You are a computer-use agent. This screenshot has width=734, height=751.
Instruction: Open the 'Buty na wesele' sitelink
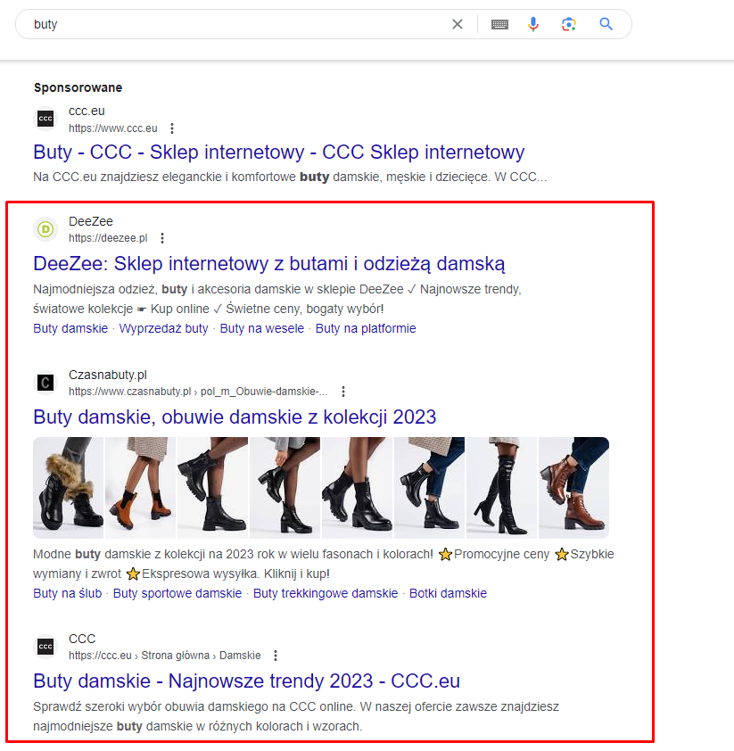coord(262,328)
